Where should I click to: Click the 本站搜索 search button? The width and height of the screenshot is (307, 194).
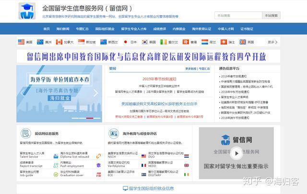(271, 15)
